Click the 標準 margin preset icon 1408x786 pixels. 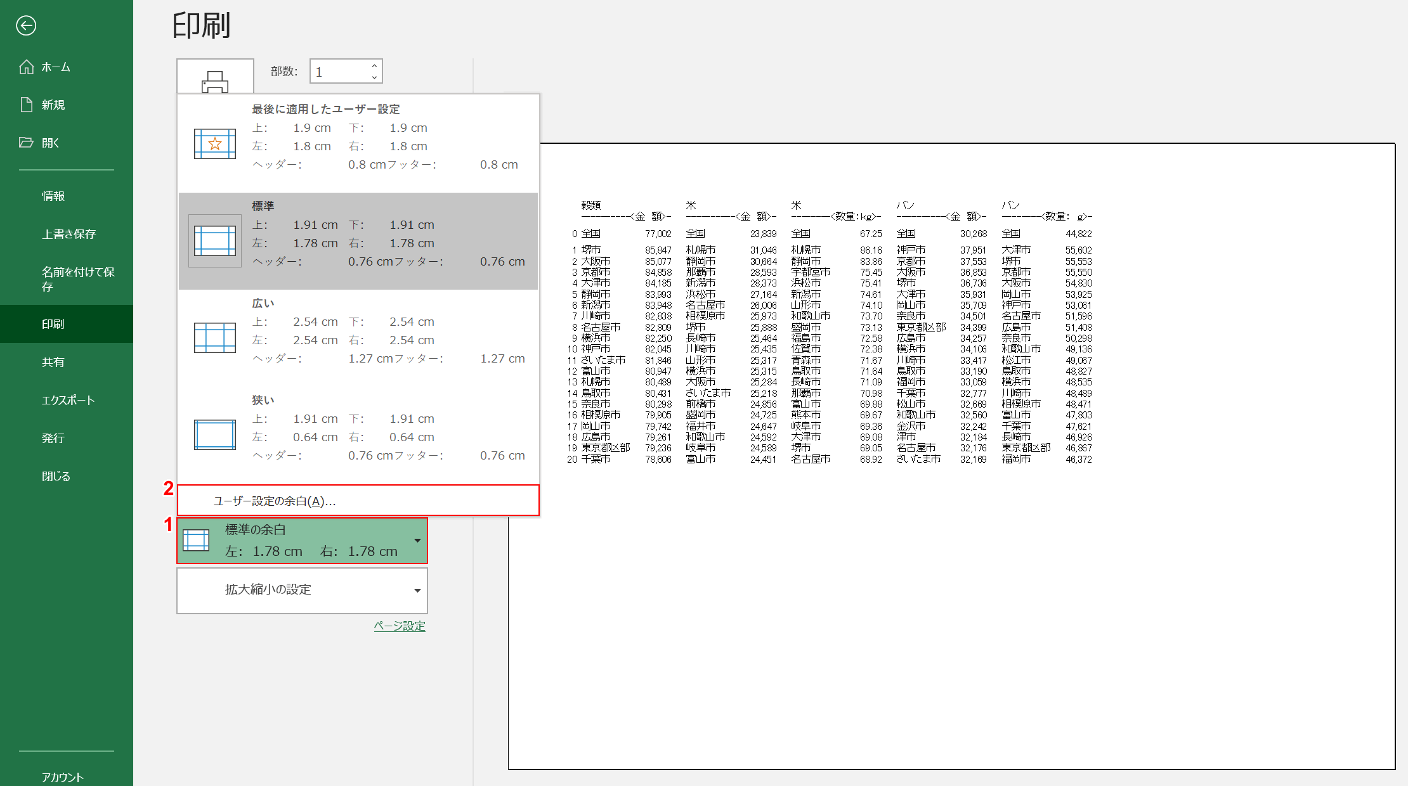[x=215, y=241]
